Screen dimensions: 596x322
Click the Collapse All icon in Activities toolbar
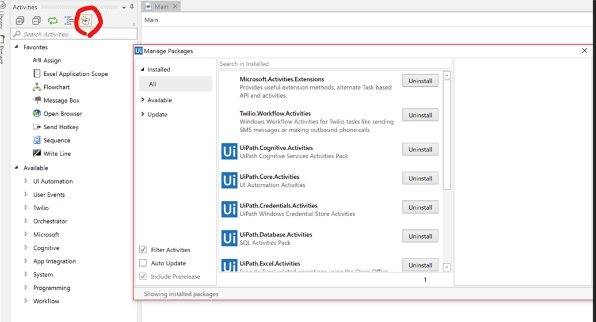36,20
